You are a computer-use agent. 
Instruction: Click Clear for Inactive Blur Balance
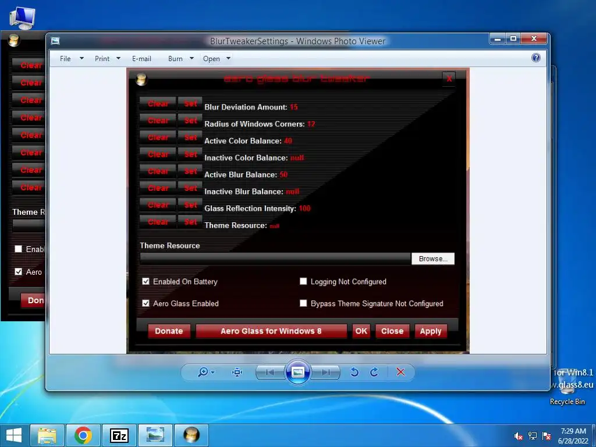coord(158,188)
